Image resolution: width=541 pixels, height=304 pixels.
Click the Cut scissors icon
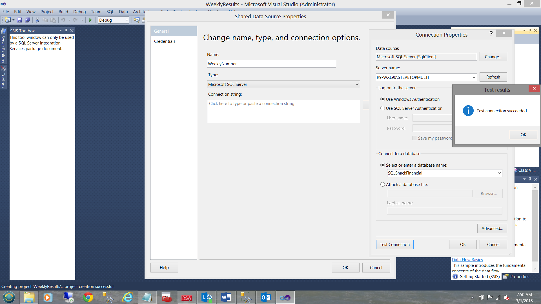tap(37, 20)
